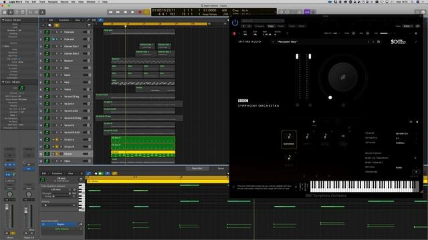Click the Bassoon track instrument icon

[x=47, y=61]
